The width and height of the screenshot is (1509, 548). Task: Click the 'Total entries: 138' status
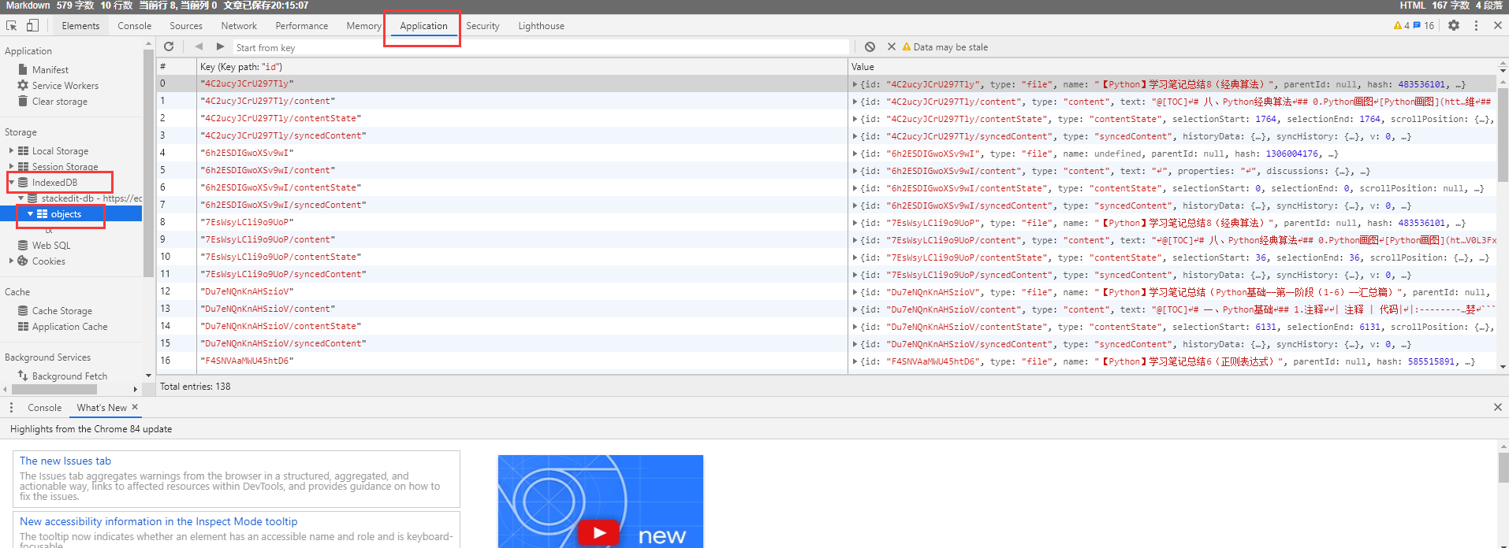[x=196, y=386]
